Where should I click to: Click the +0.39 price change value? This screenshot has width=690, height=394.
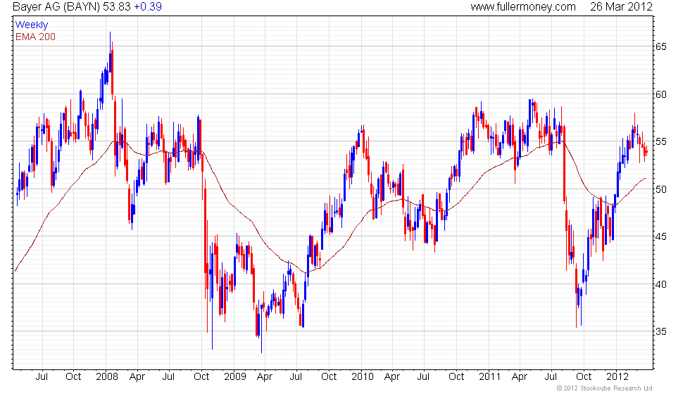[148, 6]
